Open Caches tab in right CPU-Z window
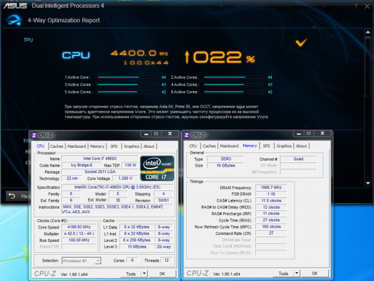Viewport: 374px width, 281px height. (x=209, y=146)
